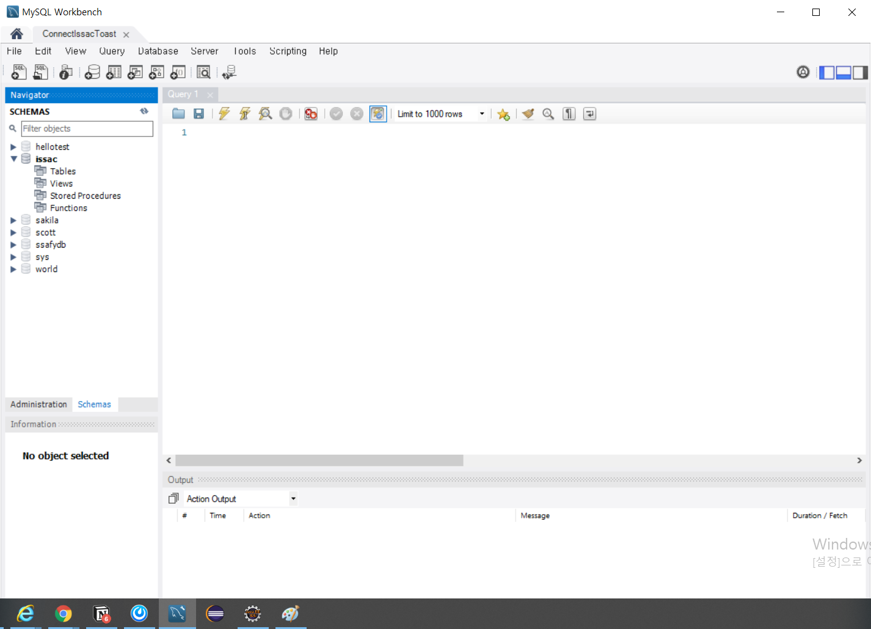Open Internet Explorer from the taskbar
The width and height of the screenshot is (871, 629).
26,613
